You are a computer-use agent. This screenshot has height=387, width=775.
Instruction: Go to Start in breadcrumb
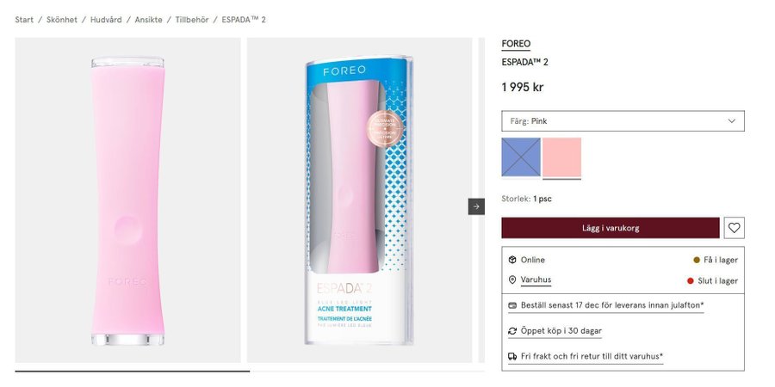[x=24, y=20]
